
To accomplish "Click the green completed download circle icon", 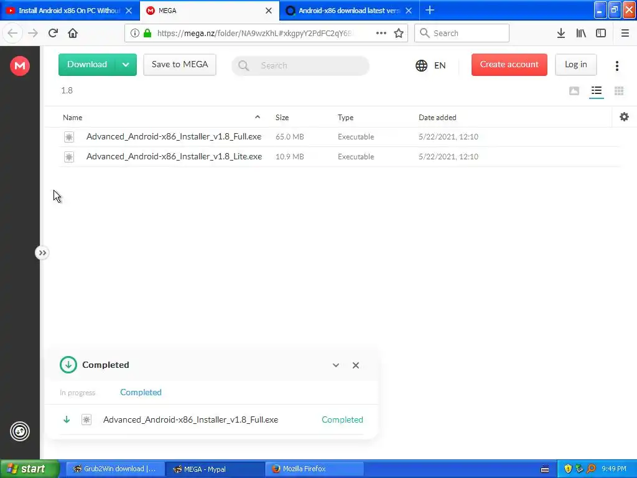I will [x=68, y=365].
